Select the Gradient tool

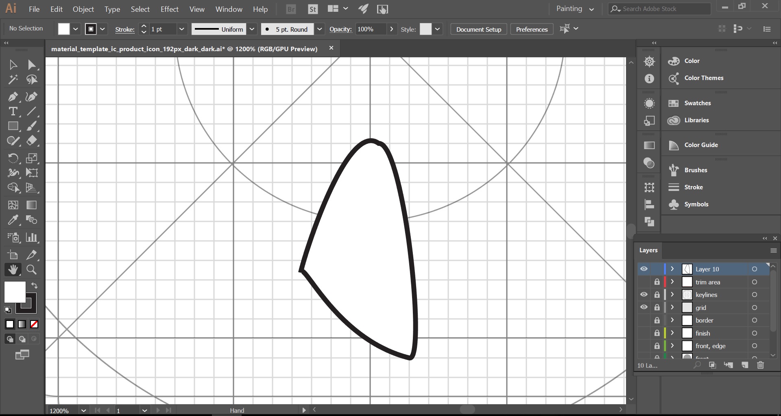(31, 205)
